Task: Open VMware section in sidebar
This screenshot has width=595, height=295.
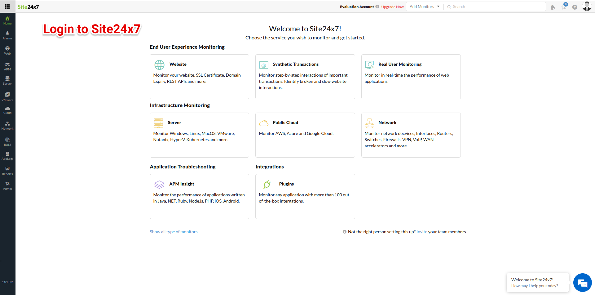Action: 7,97
